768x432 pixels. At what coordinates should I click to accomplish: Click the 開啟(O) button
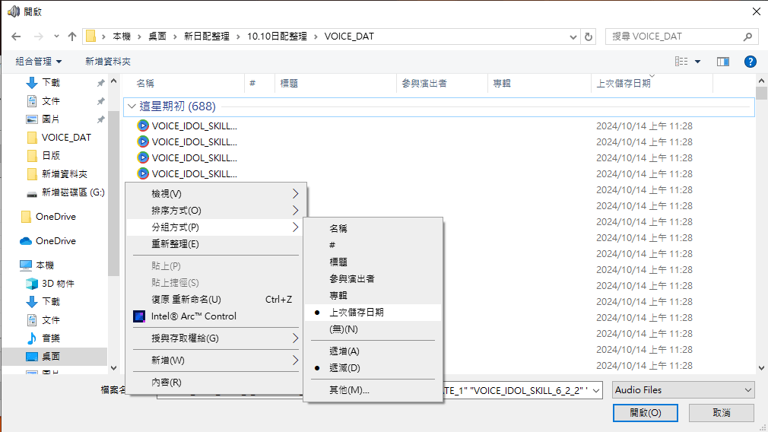pyautogui.click(x=645, y=412)
